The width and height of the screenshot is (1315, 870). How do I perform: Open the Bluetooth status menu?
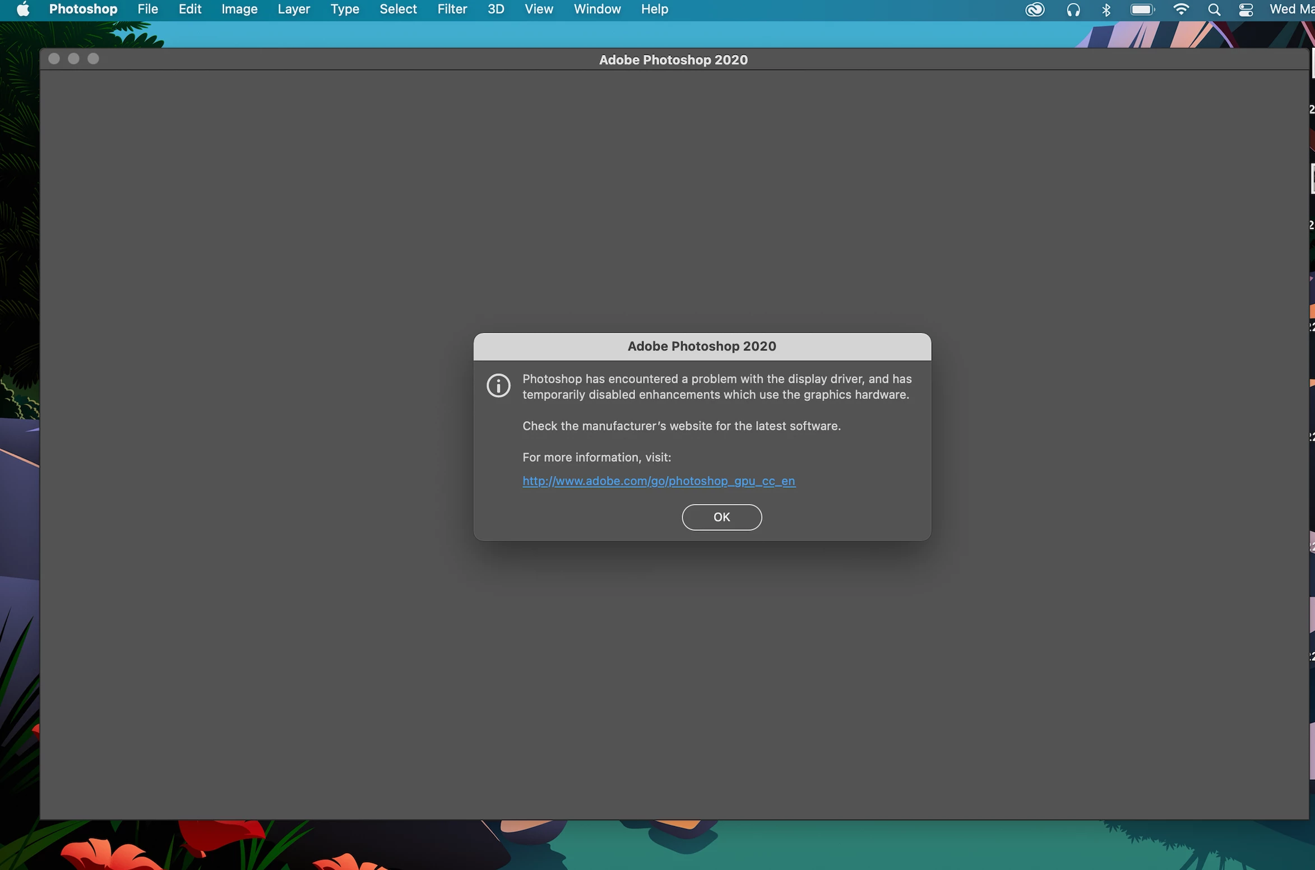(x=1106, y=10)
